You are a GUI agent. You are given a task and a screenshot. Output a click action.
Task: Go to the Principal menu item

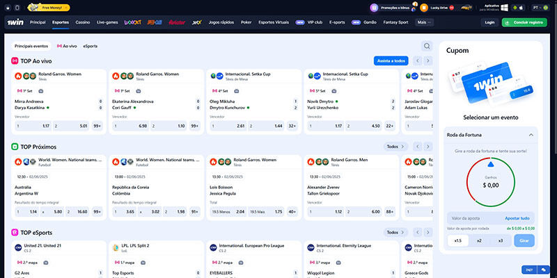click(x=38, y=22)
